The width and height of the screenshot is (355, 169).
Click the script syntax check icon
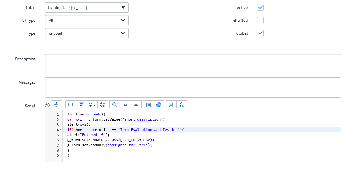pos(182,105)
